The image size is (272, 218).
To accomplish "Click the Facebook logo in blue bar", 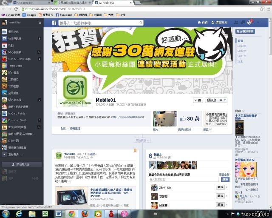I will 54,23.
